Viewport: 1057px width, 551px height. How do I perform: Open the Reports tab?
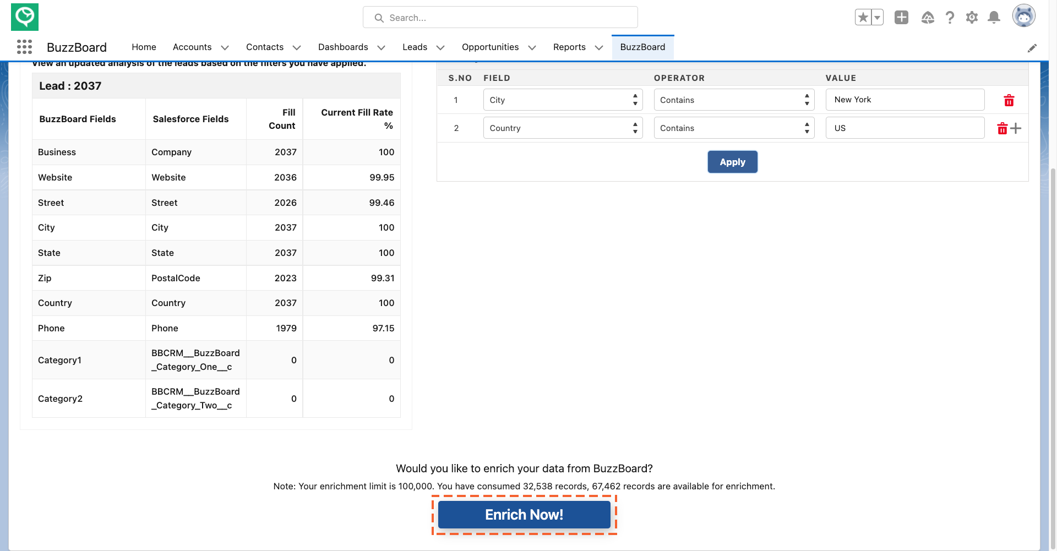click(x=569, y=47)
